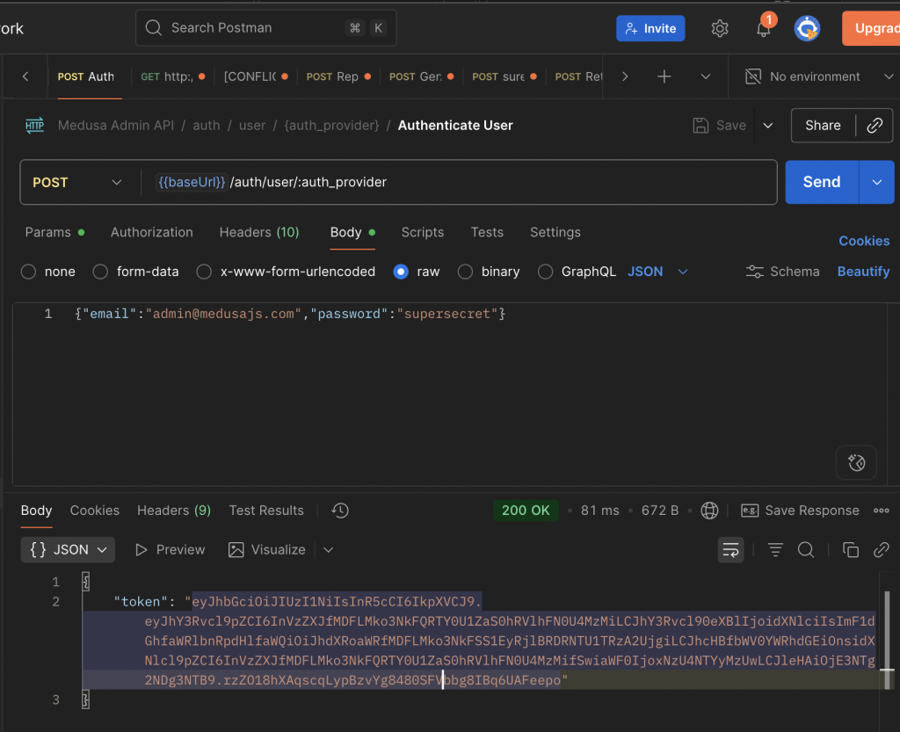
Task: Search within the response body
Action: click(x=806, y=549)
